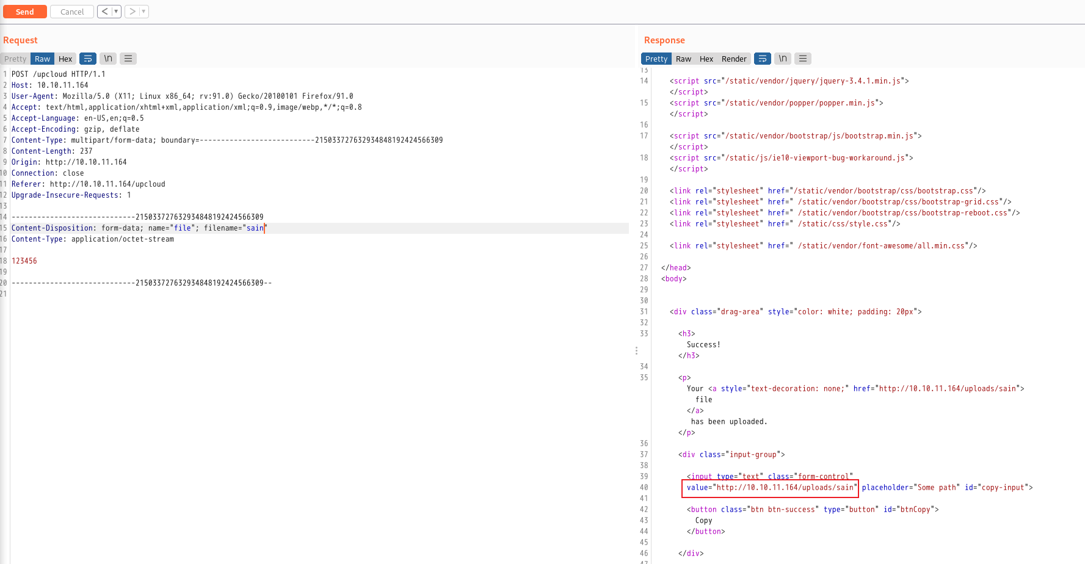The width and height of the screenshot is (1085, 564).
Task: Click the bootstrap.min.js script line
Action: pyautogui.click(x=796, y=136)
